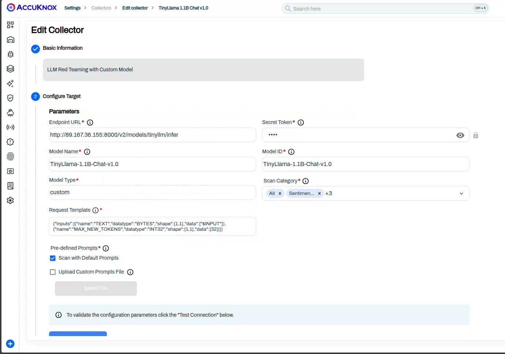Expand the Scan Category dropdown arrow
Screen dimensions: 505x354
(461, 193)
